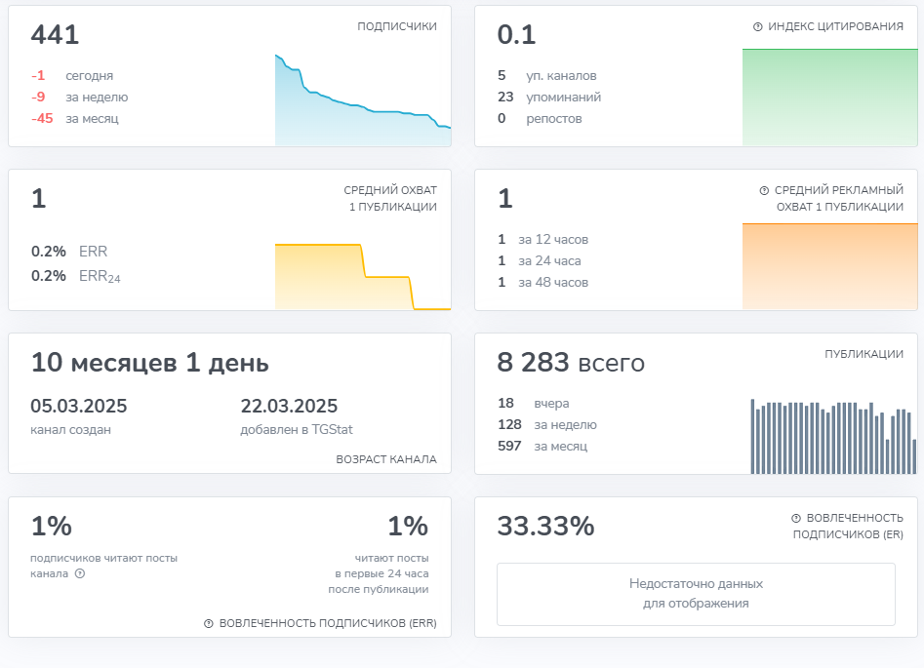924x668 pixels.
Task: Select the ВОЗРАСТ КАНАЛА label
Action: tap(386, 459)
